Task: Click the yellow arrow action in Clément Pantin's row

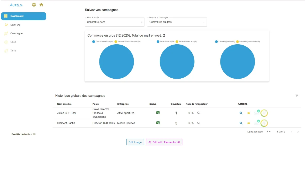Action: point(249,123)
